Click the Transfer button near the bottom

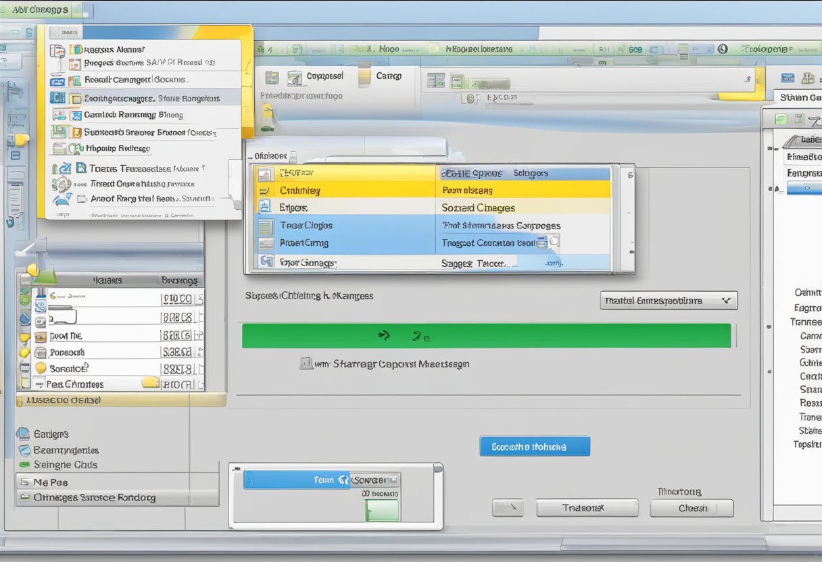tap(586, 507)
